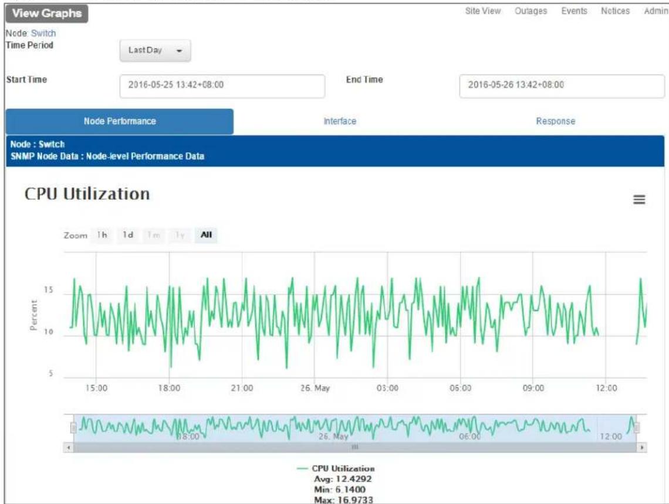Open the Notices menu item
The width and height of the screenshot is (669, 504).
[615, 11]
